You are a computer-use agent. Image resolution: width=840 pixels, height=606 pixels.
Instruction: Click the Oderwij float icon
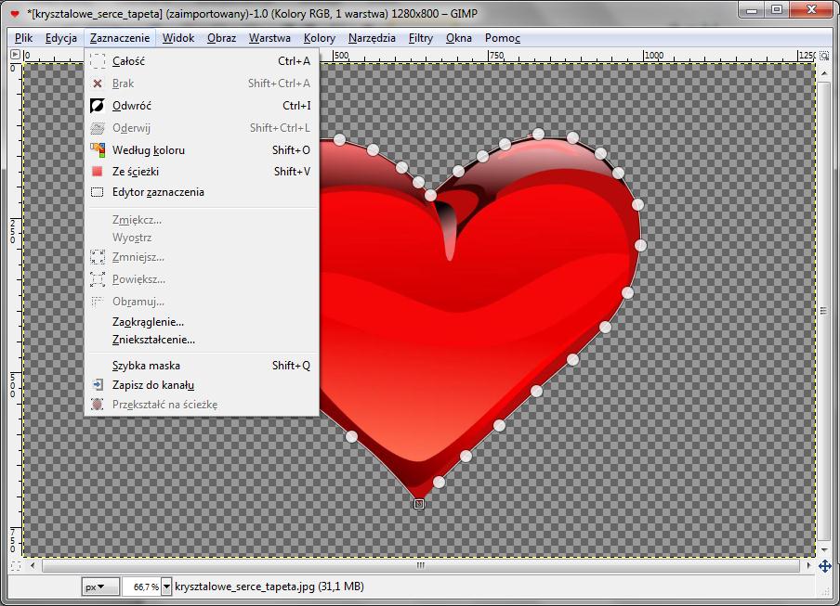pos(98,128)
